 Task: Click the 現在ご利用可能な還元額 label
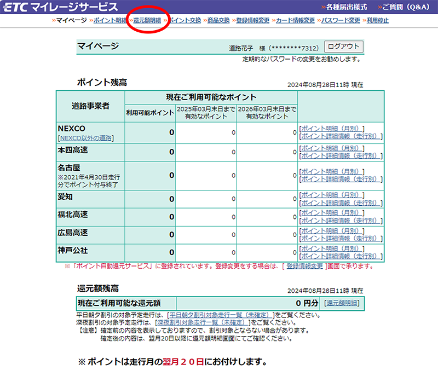pos(119,303)
